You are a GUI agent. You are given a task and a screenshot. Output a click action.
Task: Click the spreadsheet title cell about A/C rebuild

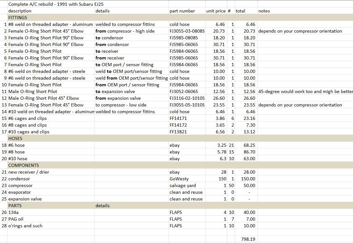coord(56,4)
